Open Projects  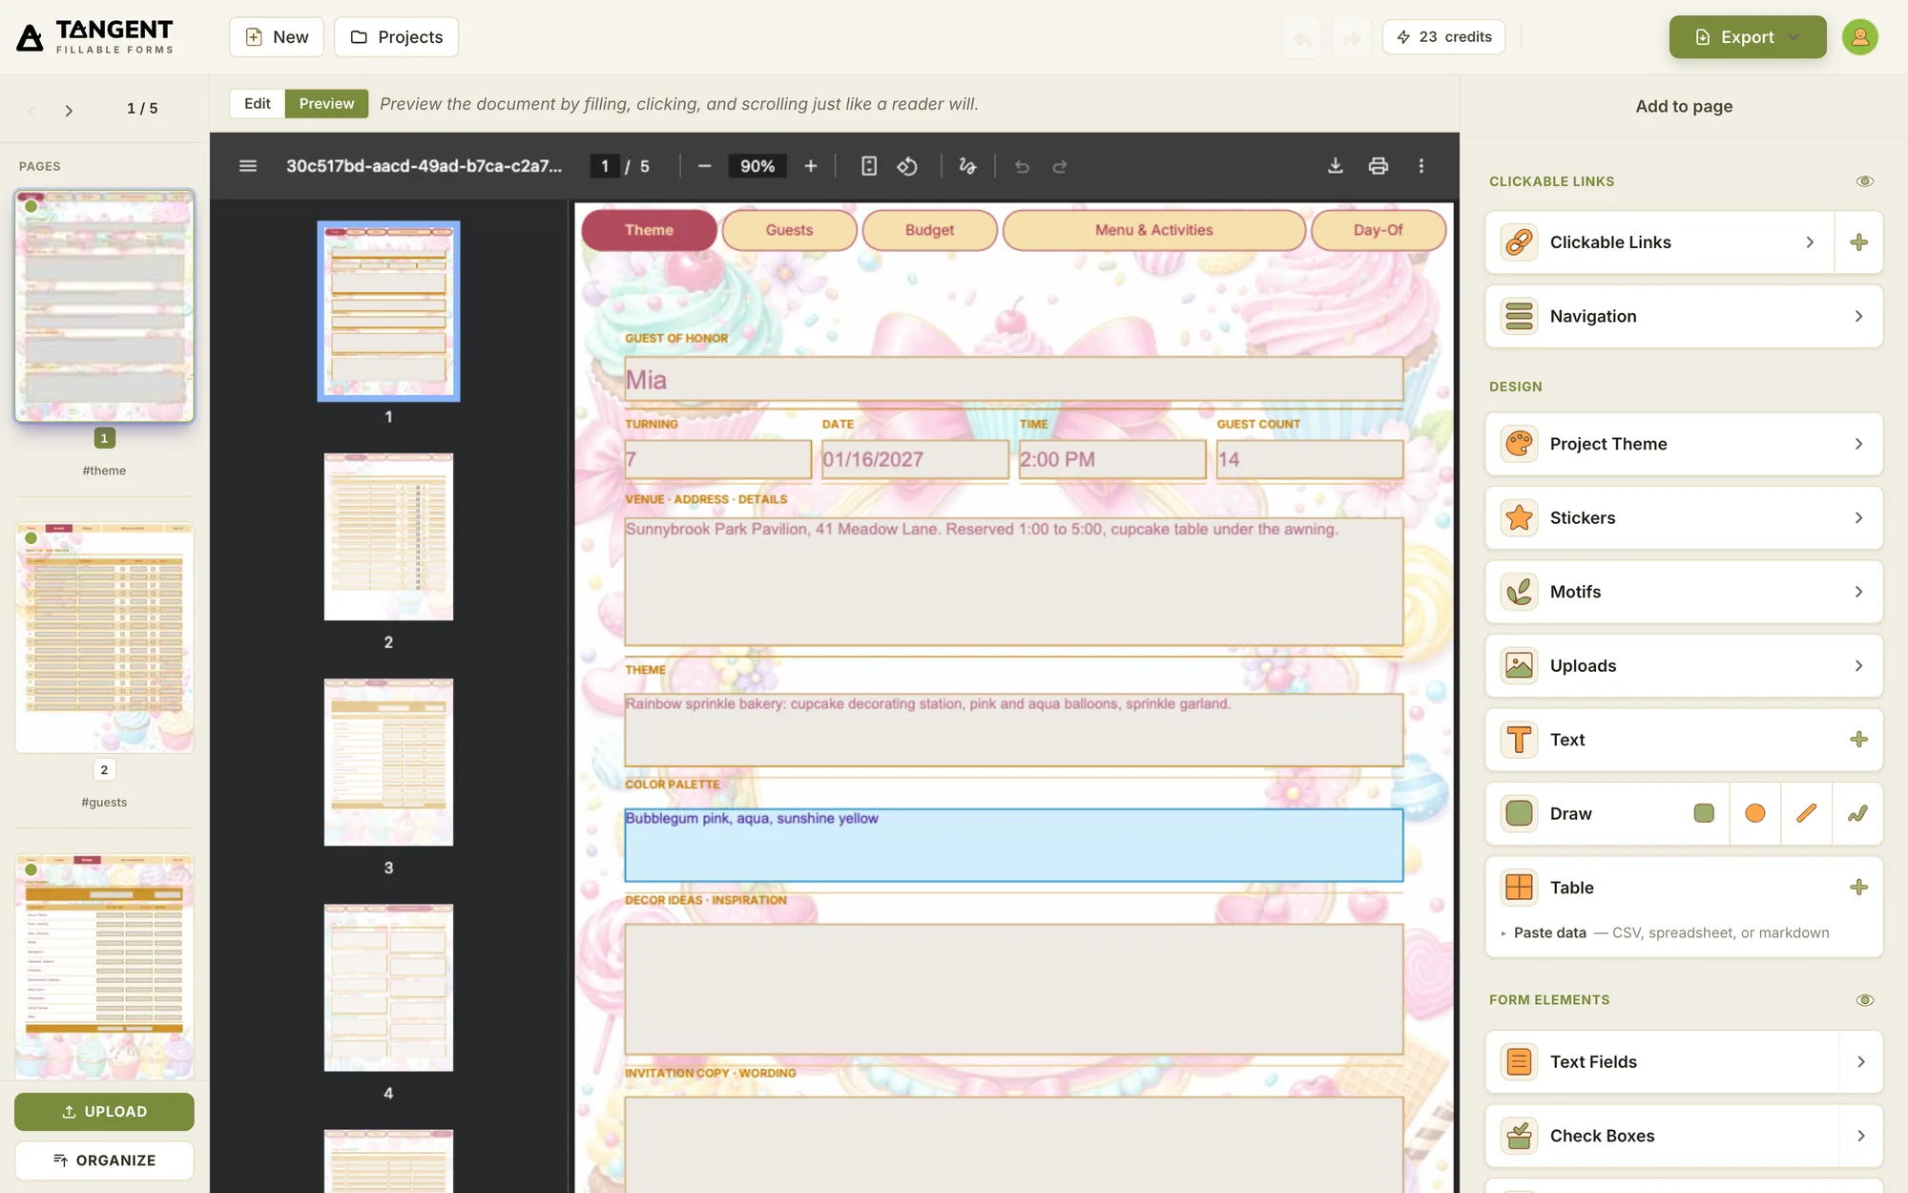coord(396,37)
